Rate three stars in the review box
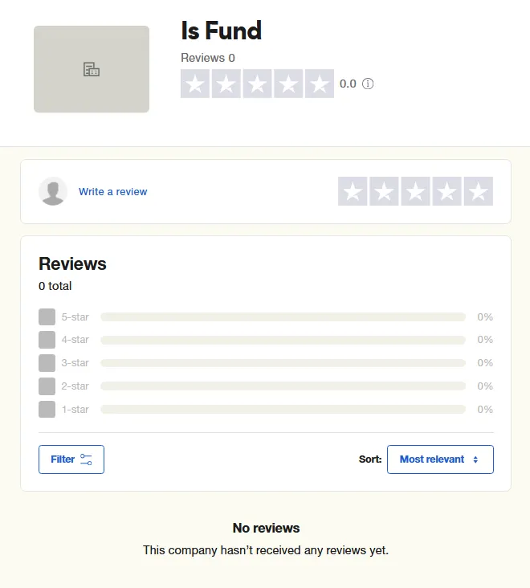Viewport: 530px width, 588px height. [415, 192]
